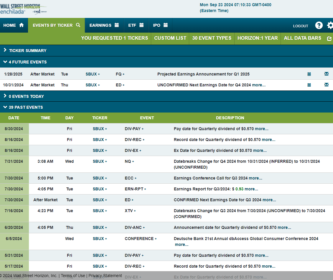Click more... on 6/20/2024 announcement date description
The width and height of the screenshot is (333, 280).
[284, 227]
